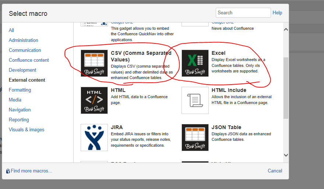
Task: Click the scroll down arrow of macro list
Action: pos(286,155)
